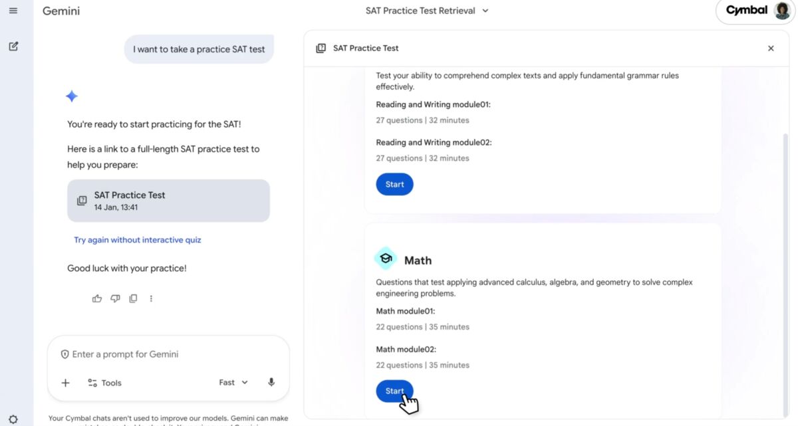Click the Enter a prompt input field
Image resolution: width=798 pixels, height=426 pixels.
tap(166, 354)
